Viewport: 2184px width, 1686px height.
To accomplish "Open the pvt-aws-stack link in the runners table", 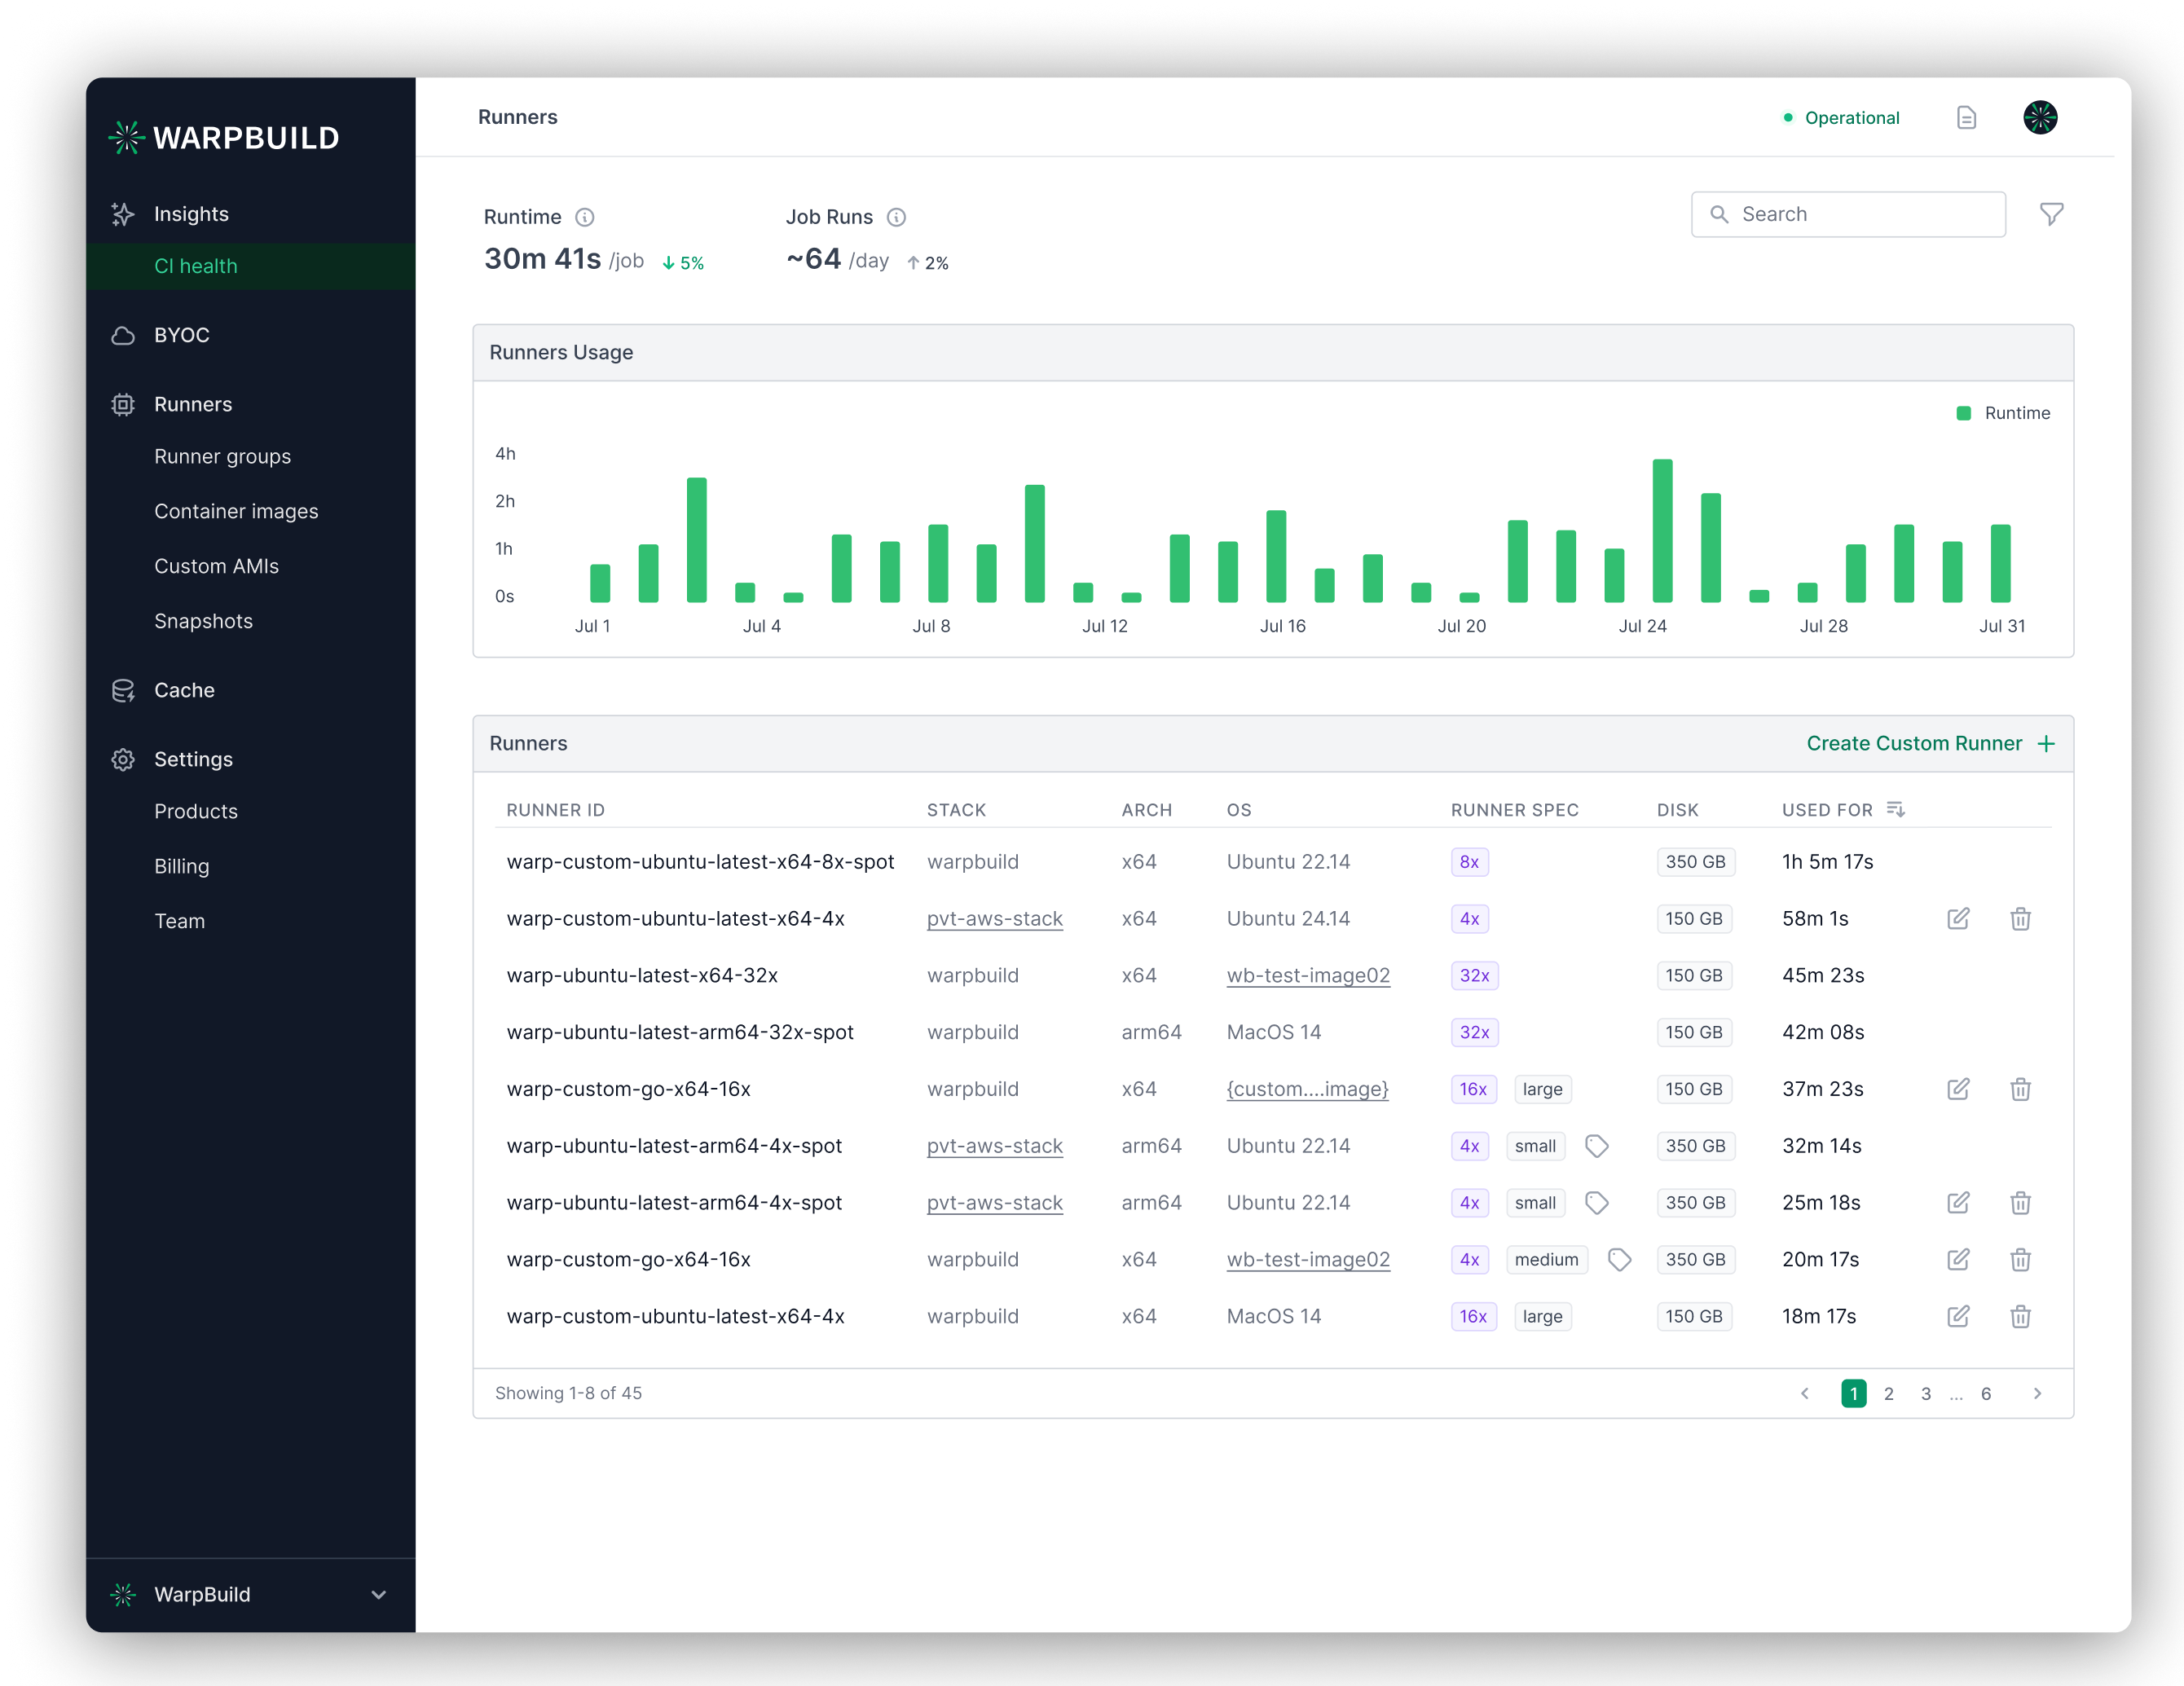I will click(995, 919).
